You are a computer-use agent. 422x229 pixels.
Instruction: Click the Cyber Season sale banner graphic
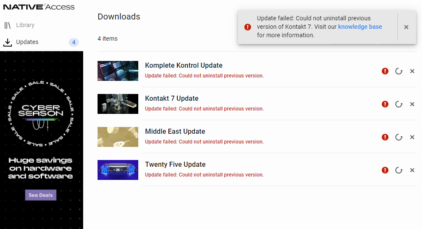[x=41, y=113]
